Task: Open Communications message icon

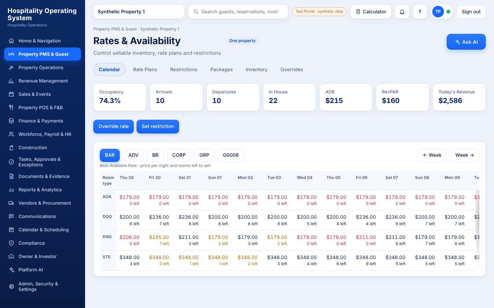Action: (11, 216)
